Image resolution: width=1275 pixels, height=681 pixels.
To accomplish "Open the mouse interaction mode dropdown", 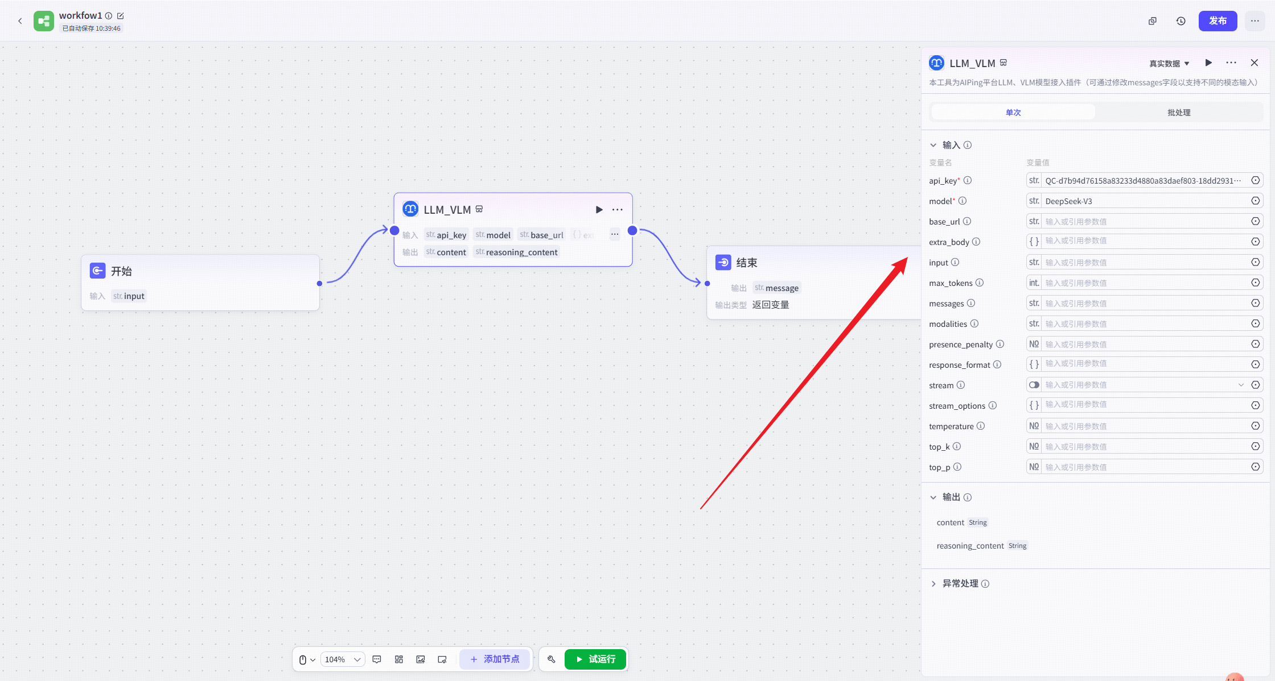I will coord(307,659).
